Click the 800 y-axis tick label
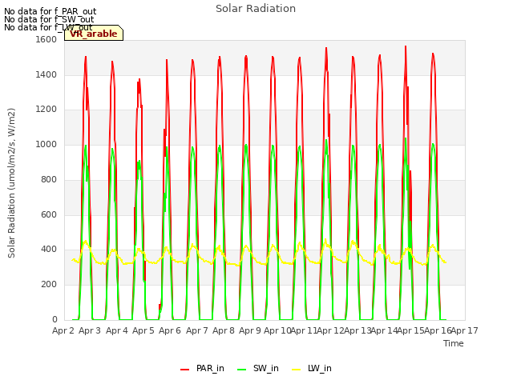This screenshot has height=384, width=513. point(49,179)
